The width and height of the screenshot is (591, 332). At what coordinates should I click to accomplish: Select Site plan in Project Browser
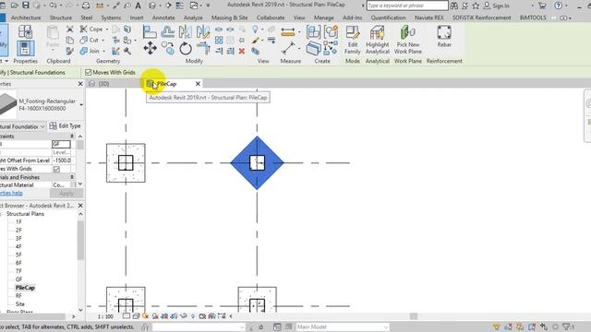20,303
